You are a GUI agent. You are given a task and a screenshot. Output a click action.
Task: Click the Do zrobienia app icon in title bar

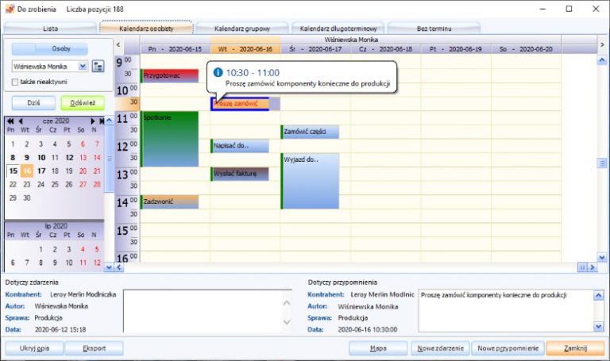pos(10,9)
